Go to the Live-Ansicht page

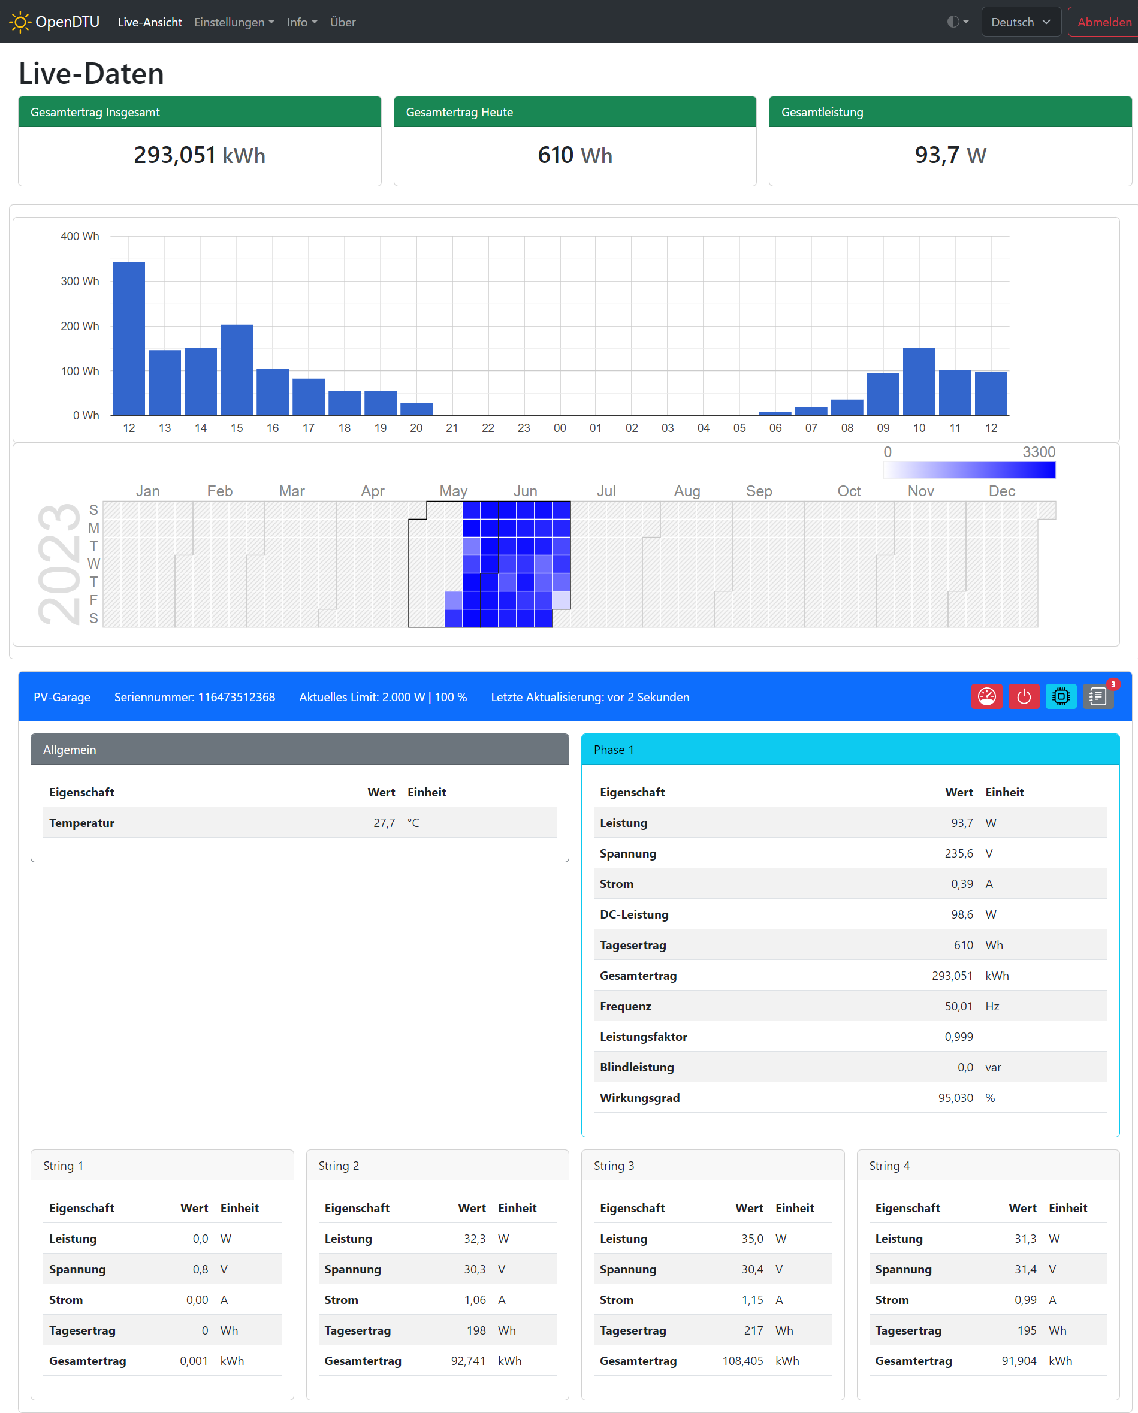coord(149,22)
